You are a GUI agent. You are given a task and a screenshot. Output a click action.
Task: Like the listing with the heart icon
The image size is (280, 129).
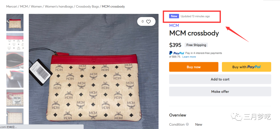tap(148, 22)
